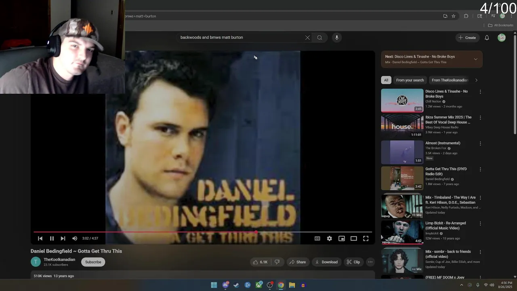Switch player to miniplayer mode
The image size is (517, 291).
tap(342, 238)
